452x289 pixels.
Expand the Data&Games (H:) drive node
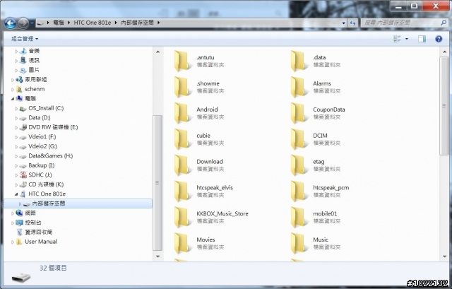tap(16, 156)
